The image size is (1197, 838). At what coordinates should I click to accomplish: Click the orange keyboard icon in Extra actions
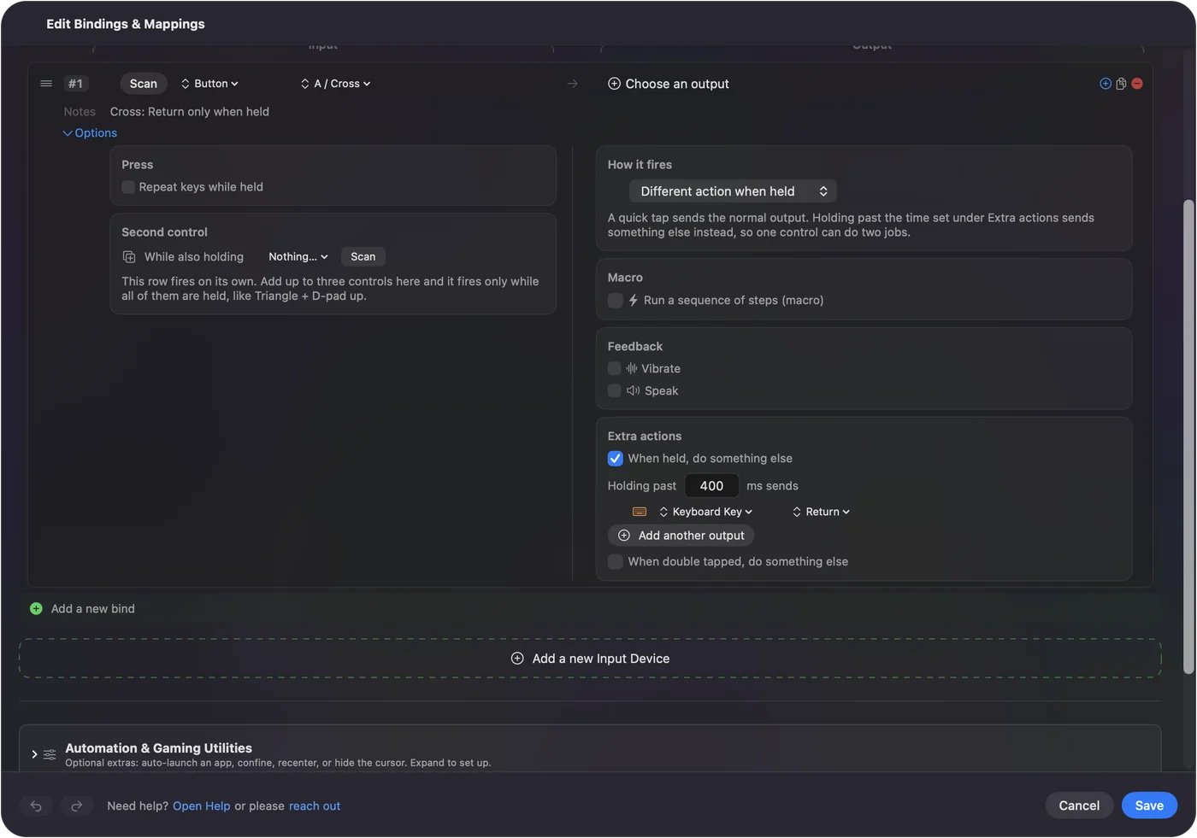(x=640, y=512)
